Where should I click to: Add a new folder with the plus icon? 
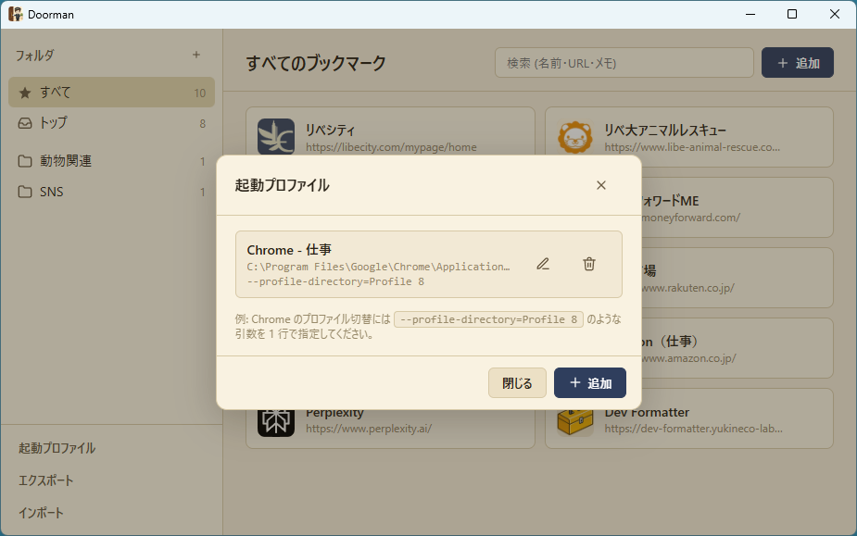[x=196, y=56]
